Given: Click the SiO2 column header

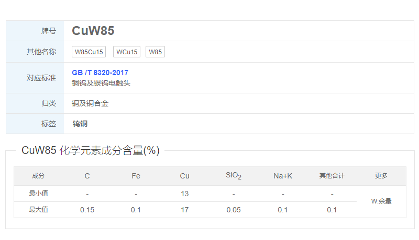Looking at the screenshot, I should coord(234,176).
